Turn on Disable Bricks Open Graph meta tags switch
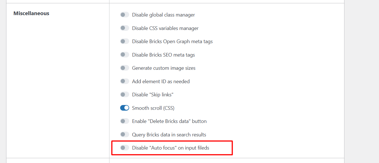The width and height of the screenshot is (379, 163). (125, 41)
